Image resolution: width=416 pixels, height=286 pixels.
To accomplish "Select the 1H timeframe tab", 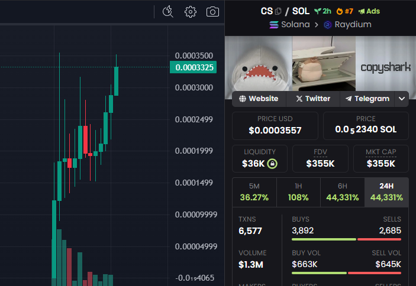I will (x=298, y=192).
